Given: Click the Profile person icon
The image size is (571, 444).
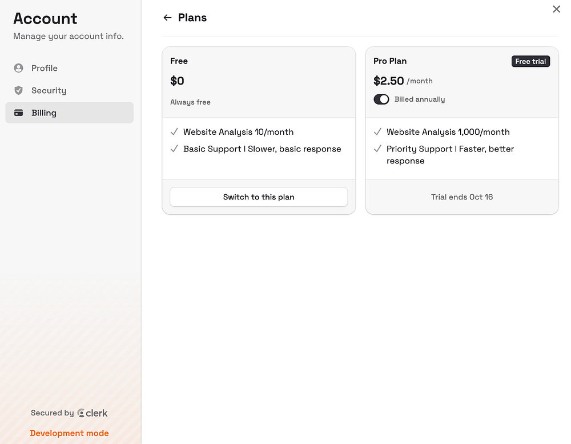Looking at the screenshot, I should click(x=18, y=68).
